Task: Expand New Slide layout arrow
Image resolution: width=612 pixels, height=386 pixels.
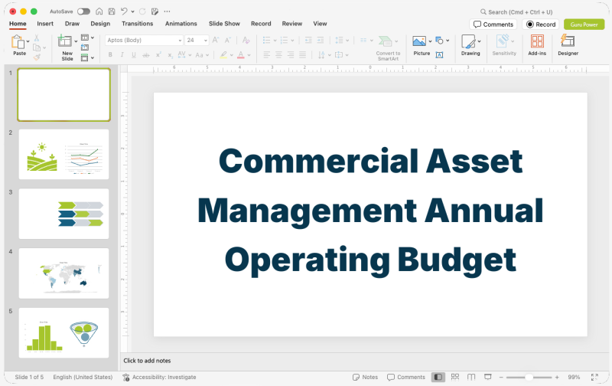Action: pyautogui.click(x=76, y=41)
